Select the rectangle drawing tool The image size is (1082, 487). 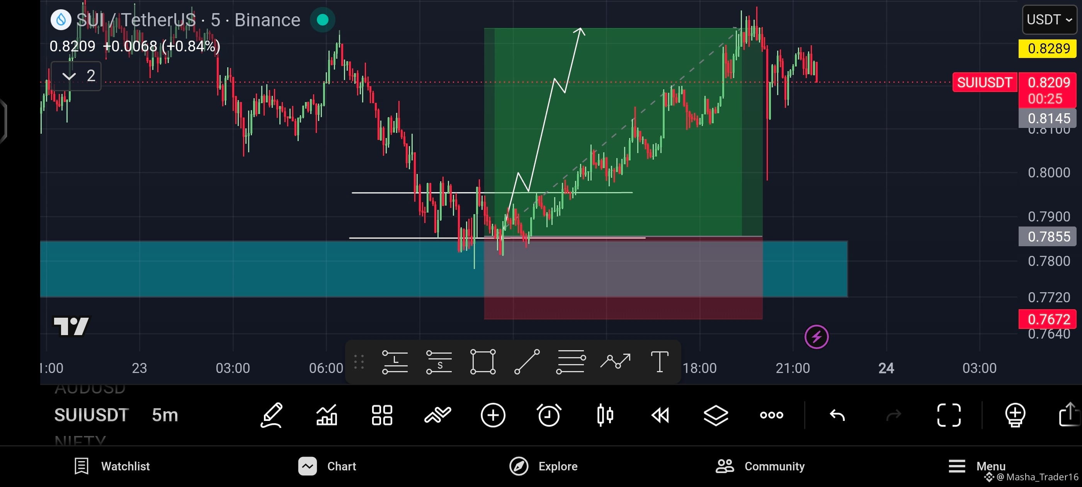[483, 362]
